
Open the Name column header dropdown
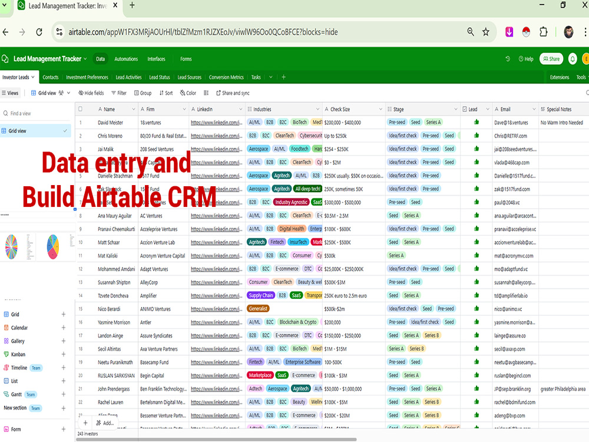(x=133, y=109)
